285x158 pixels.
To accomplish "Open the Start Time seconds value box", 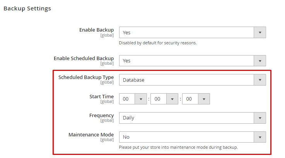I will [x=190, y=99].
